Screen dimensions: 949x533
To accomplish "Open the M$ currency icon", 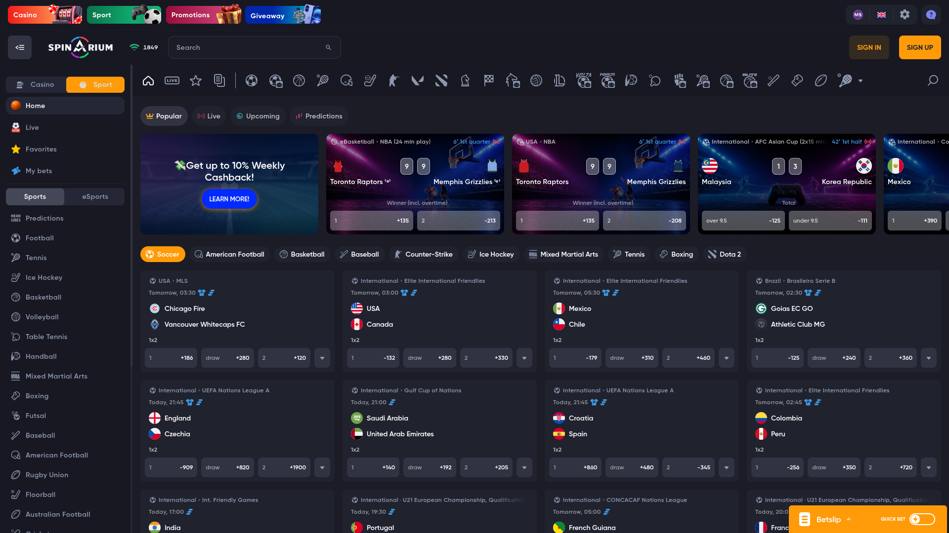I will [x=858, y=15].
